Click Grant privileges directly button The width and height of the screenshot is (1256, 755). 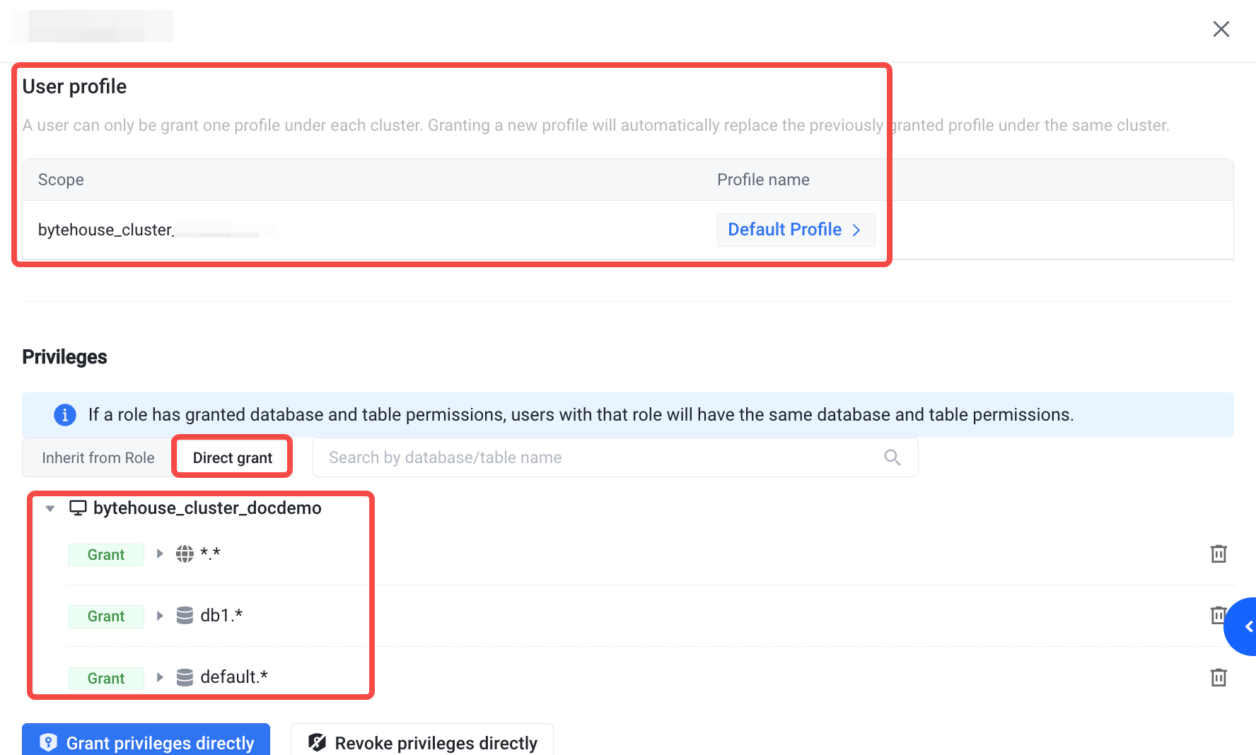click(146, 742)
